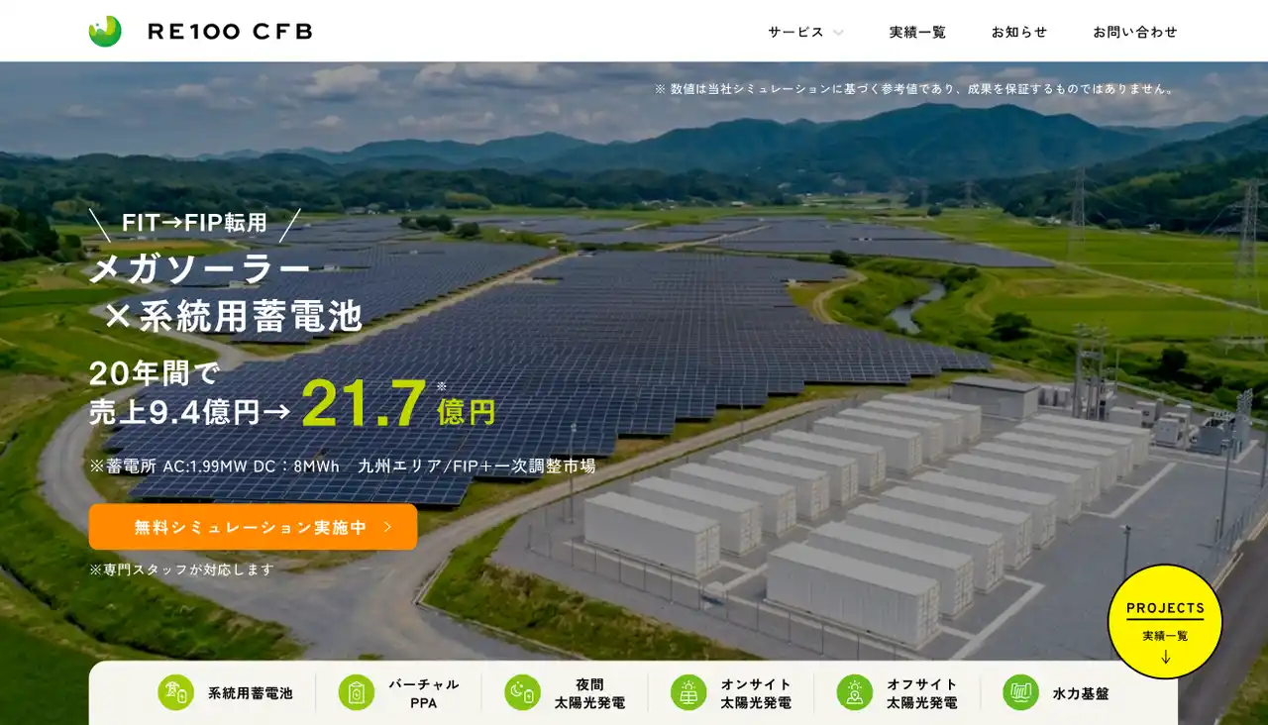Choose the オフサイト太陽光発電 icon
The image size is (1268, 725).
point(855,692)
